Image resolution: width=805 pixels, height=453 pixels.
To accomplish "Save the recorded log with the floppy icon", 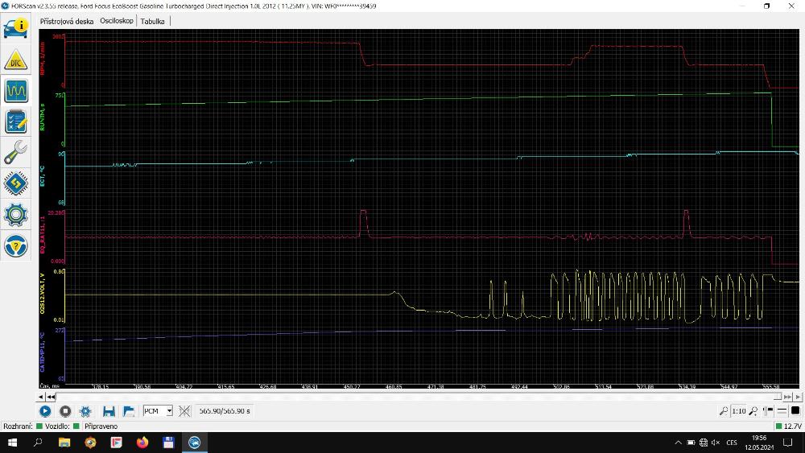I will [x=109, y=411].
